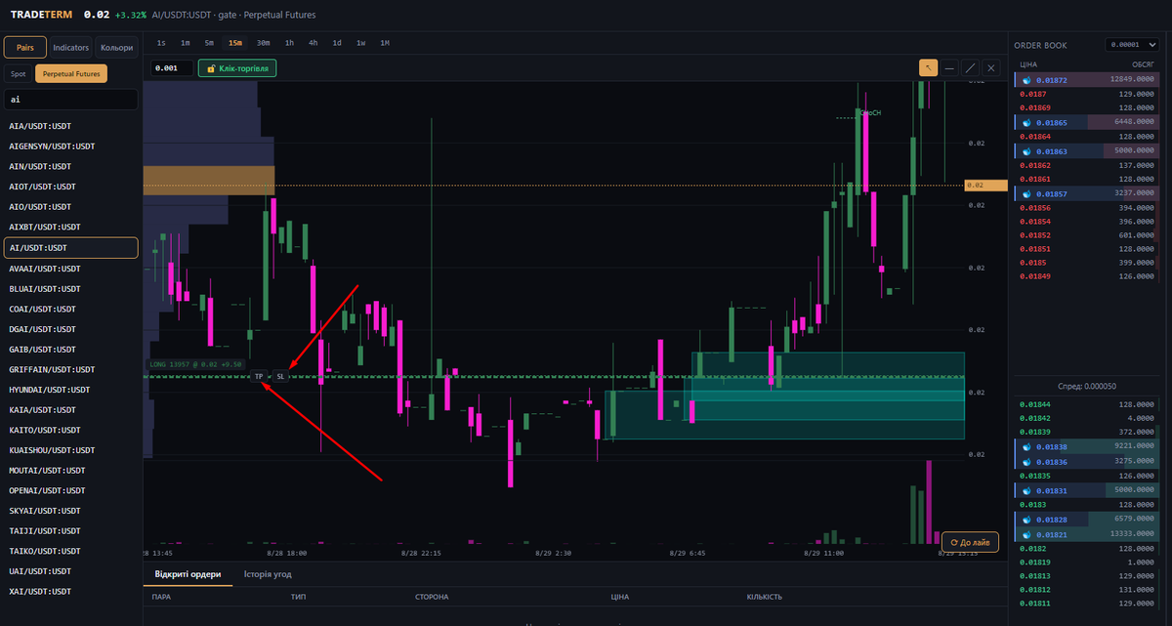Switch to Історія угод tab

click(x=268, y=574)
